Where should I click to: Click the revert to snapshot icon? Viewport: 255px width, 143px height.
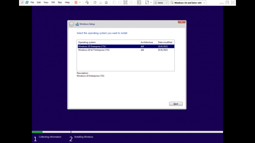click(x=101, y=3)
